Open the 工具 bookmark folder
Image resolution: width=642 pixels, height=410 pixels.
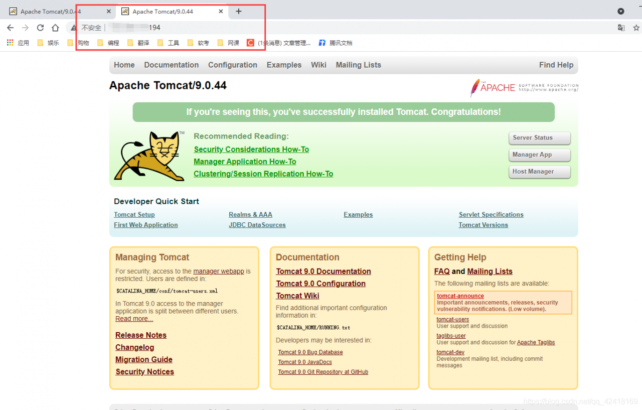click(169, 43)
